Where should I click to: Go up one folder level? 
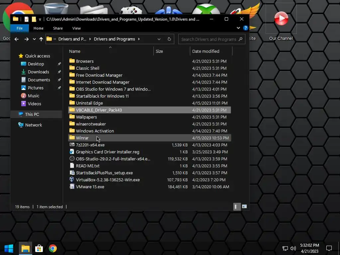click(x=41, y=39)
